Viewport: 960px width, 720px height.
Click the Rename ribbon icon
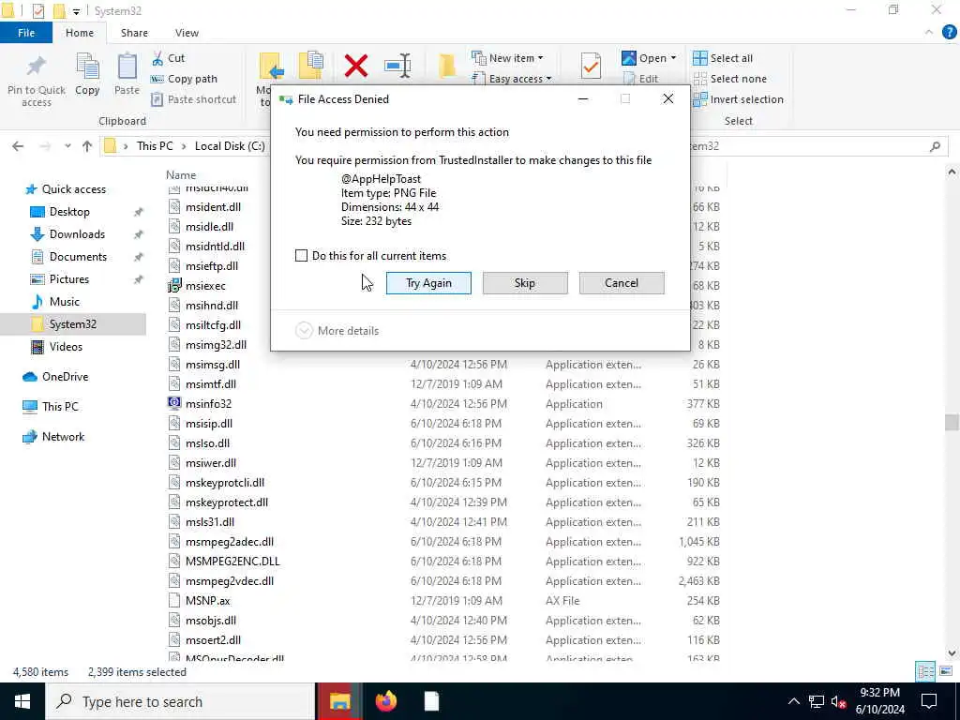[x=397, y=66]
